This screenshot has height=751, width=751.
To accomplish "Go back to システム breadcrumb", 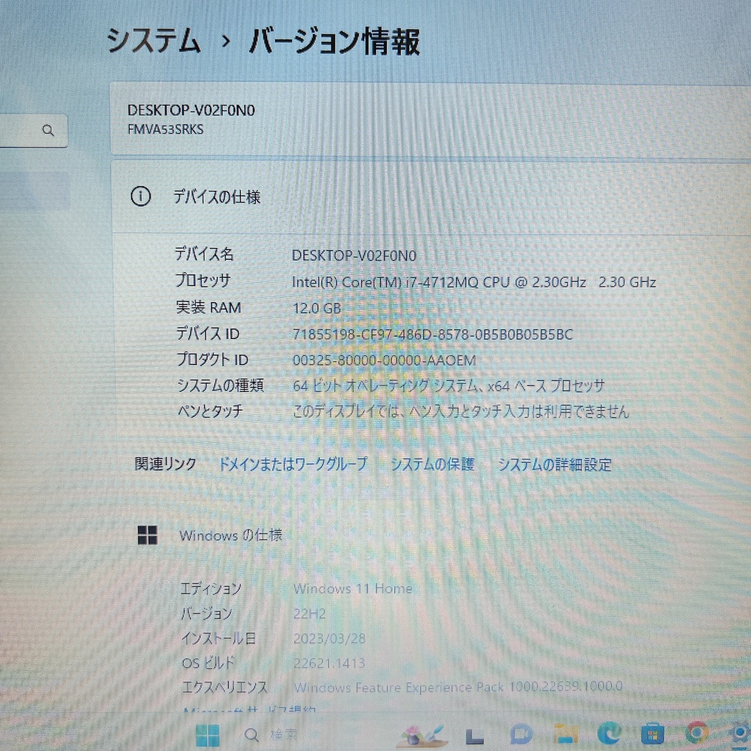I will coord(154,41).
